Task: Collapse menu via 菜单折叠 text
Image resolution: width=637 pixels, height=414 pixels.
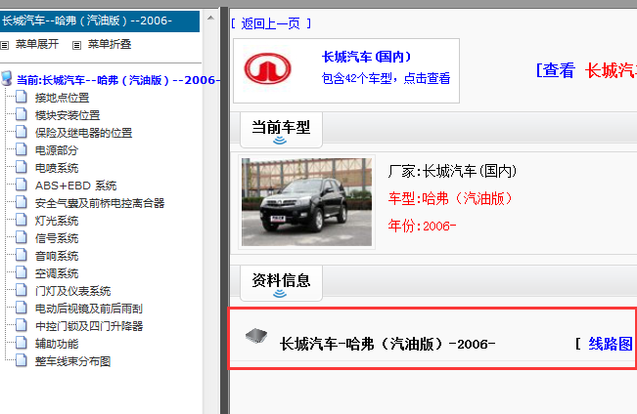Action: coord(110,44)
